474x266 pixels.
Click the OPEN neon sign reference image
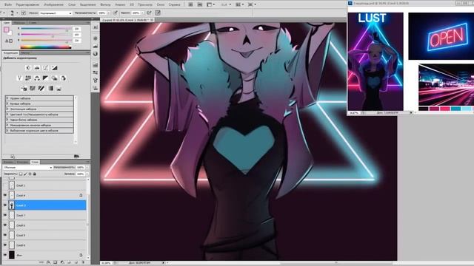tap(441, 36)
